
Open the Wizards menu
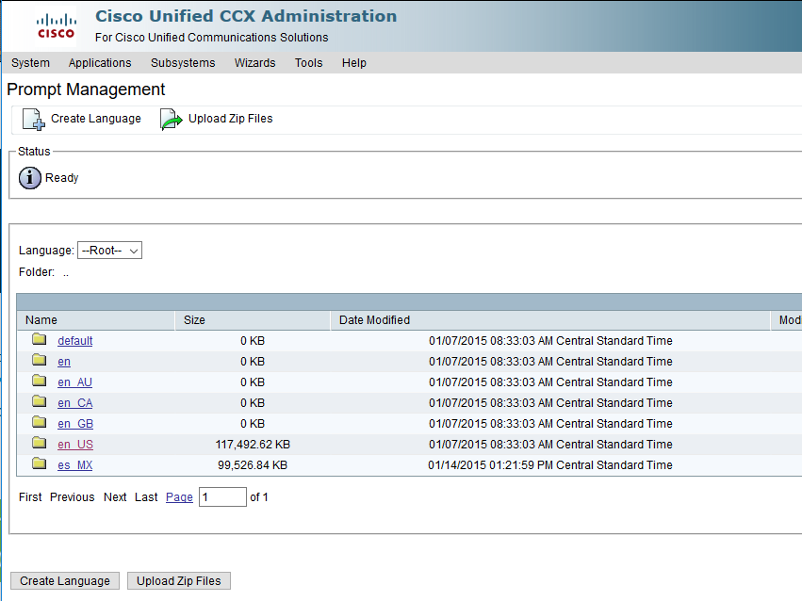pos(254,63)
